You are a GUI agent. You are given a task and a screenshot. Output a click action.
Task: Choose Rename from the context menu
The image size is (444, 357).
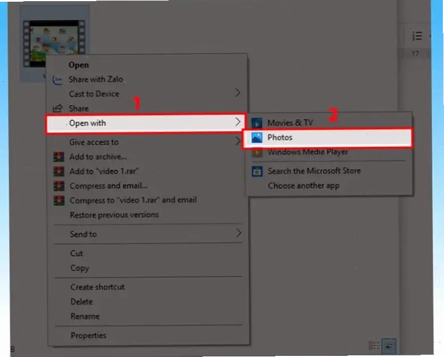(x=85, y=316)
